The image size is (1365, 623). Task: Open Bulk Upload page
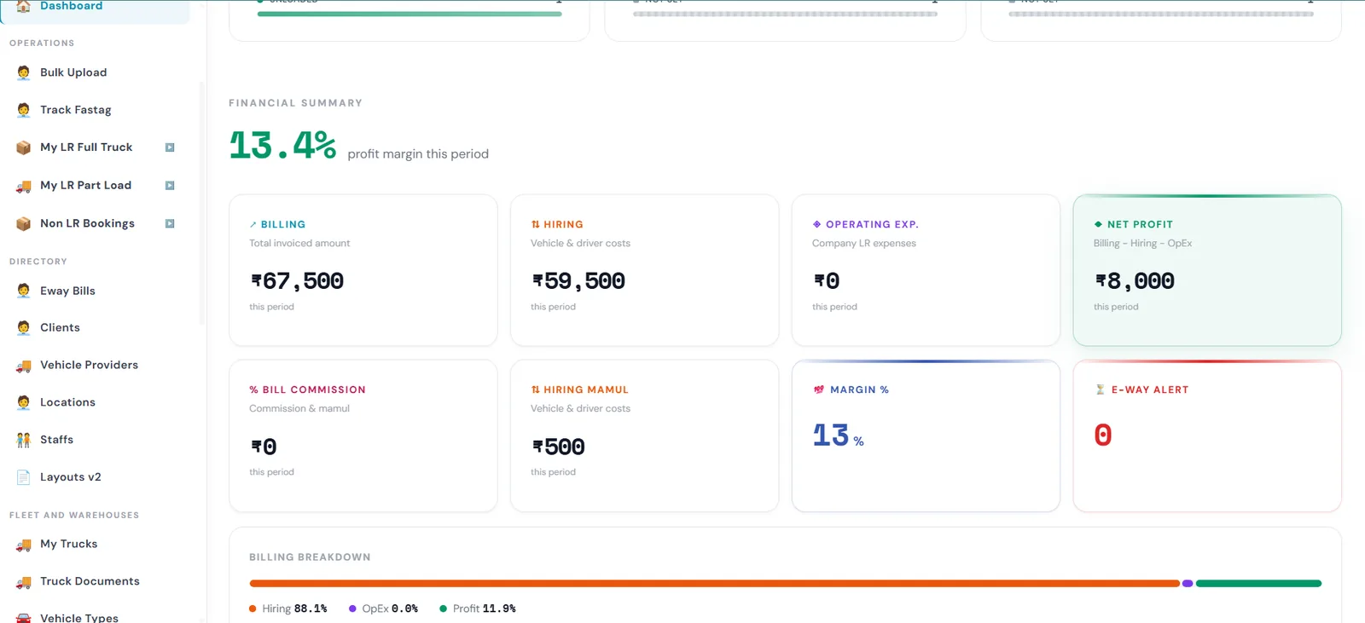(x=73, y=72)
